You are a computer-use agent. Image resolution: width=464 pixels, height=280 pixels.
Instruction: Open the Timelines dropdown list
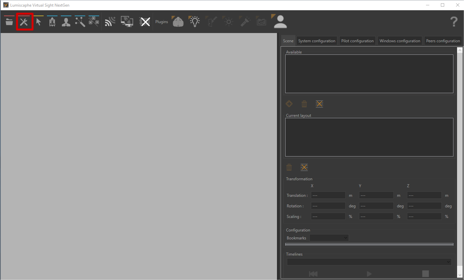pyautogui.click(x=369, y=262)
